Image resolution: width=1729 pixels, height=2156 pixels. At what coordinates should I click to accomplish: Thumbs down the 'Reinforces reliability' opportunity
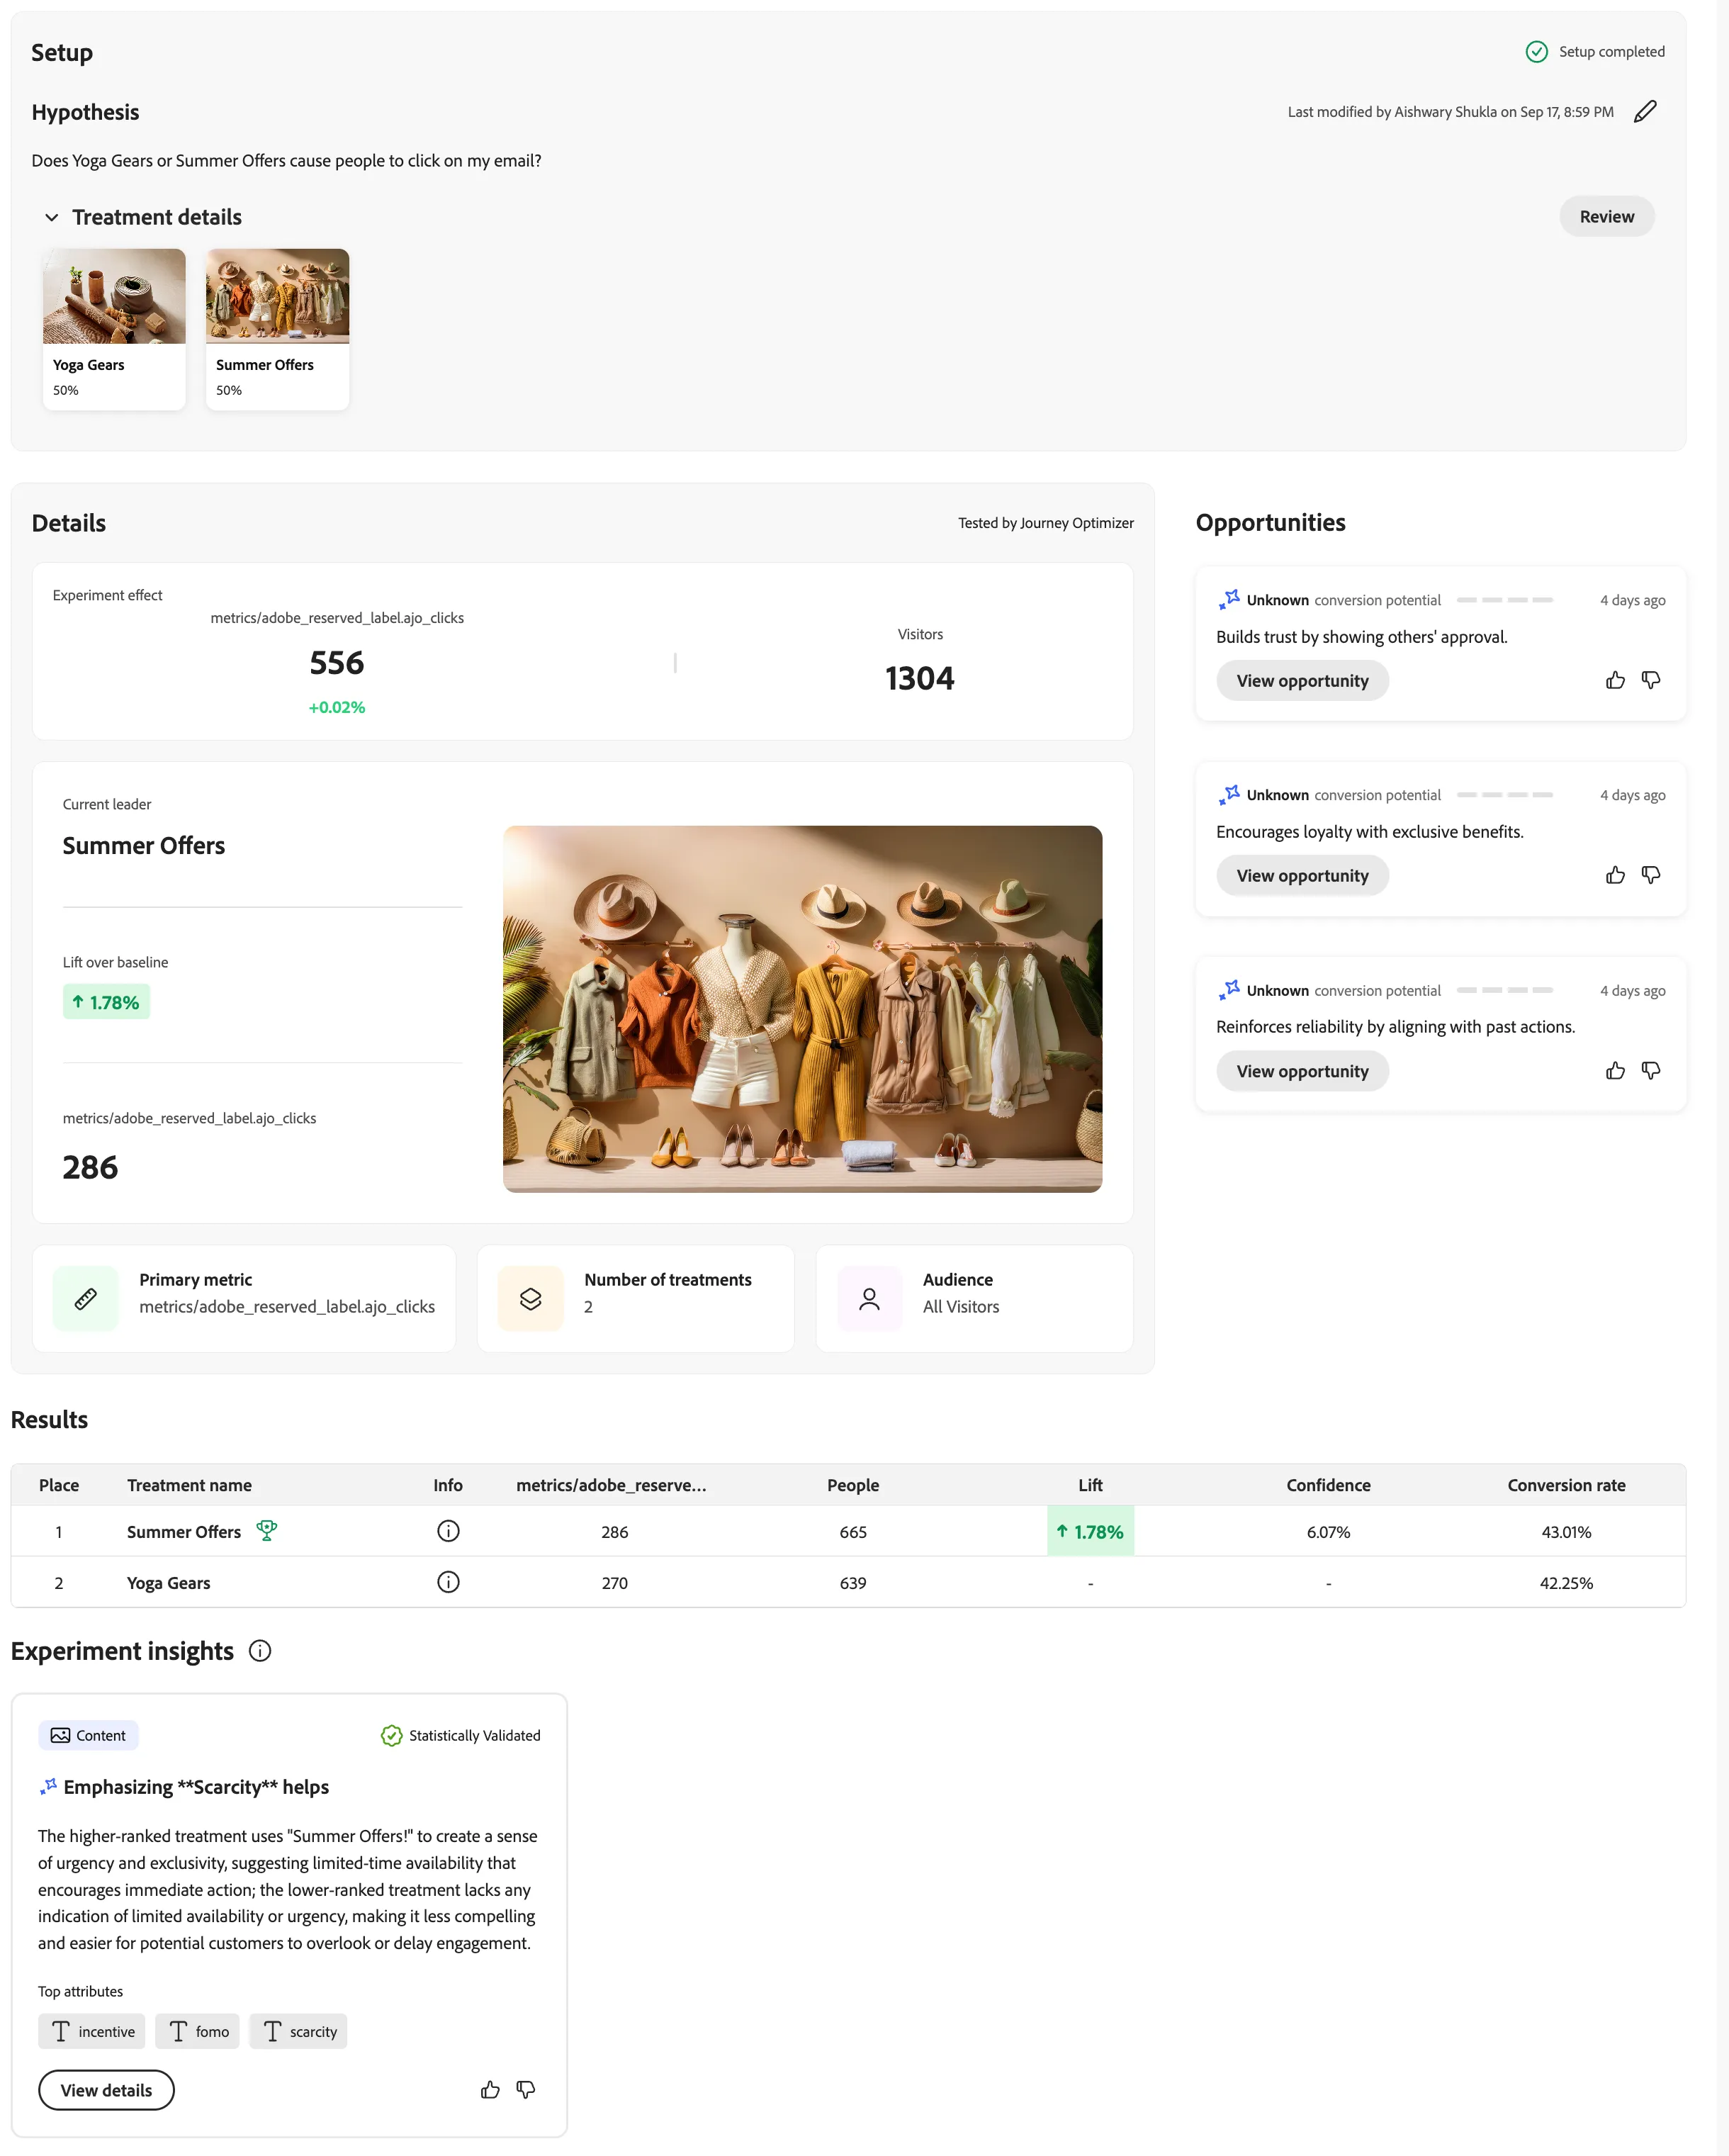click(x=1651, y=1071)
